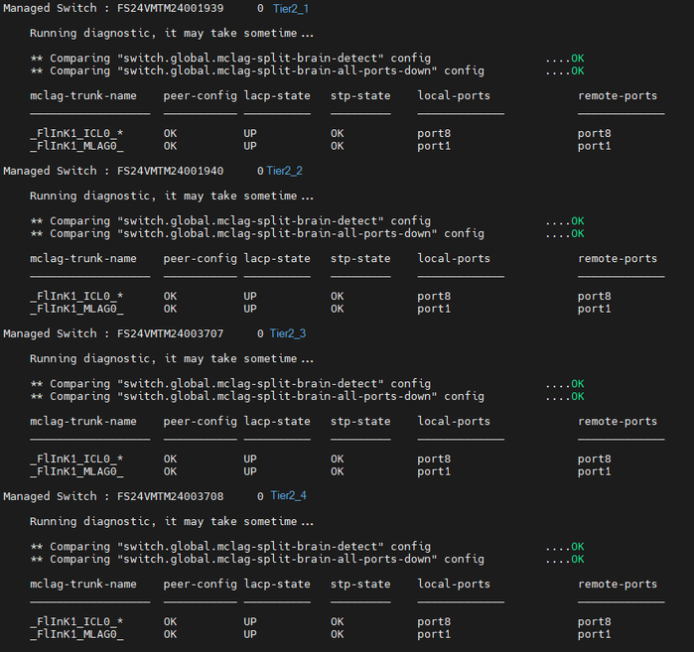
Task: Click stp-state header under Tier2_2
Action: 360,259
